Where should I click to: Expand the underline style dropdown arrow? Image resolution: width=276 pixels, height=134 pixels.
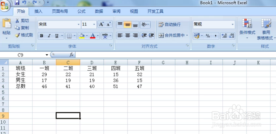(x=62, y=36)
